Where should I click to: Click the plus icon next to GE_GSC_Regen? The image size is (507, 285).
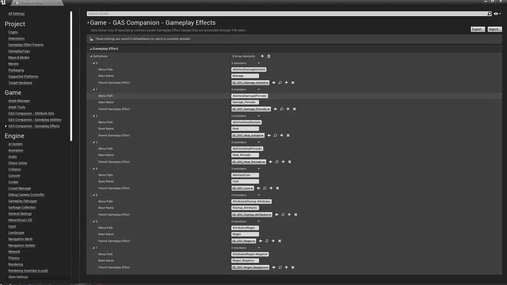[x=273, y=241]
